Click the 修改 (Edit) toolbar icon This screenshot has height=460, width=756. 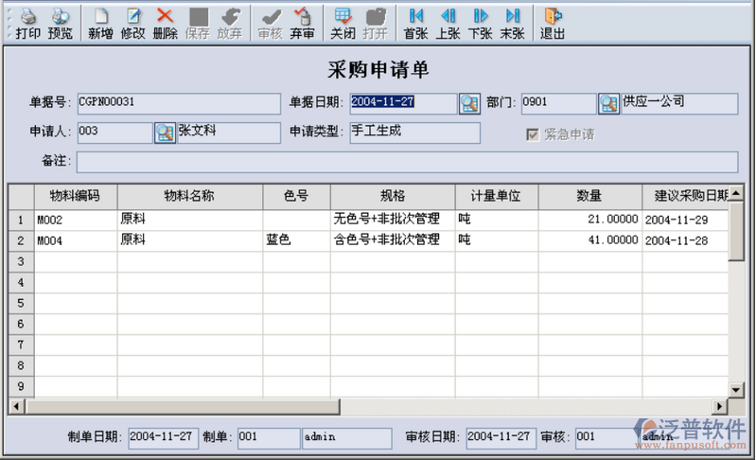[x=132, y=17]
